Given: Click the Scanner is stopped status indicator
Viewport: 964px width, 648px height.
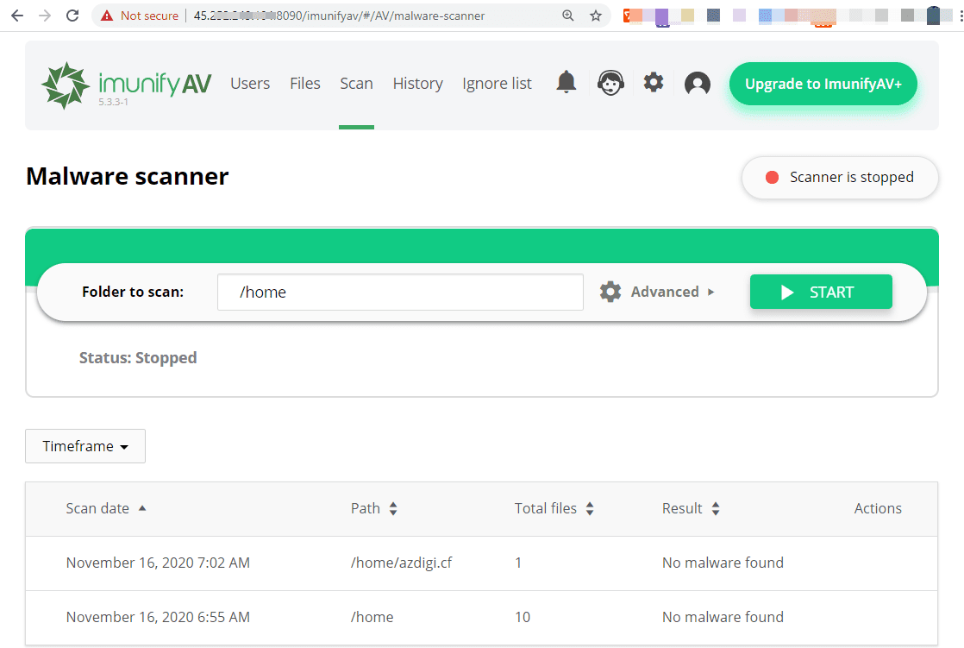Looking at the screenshot, I should [839, 177].
